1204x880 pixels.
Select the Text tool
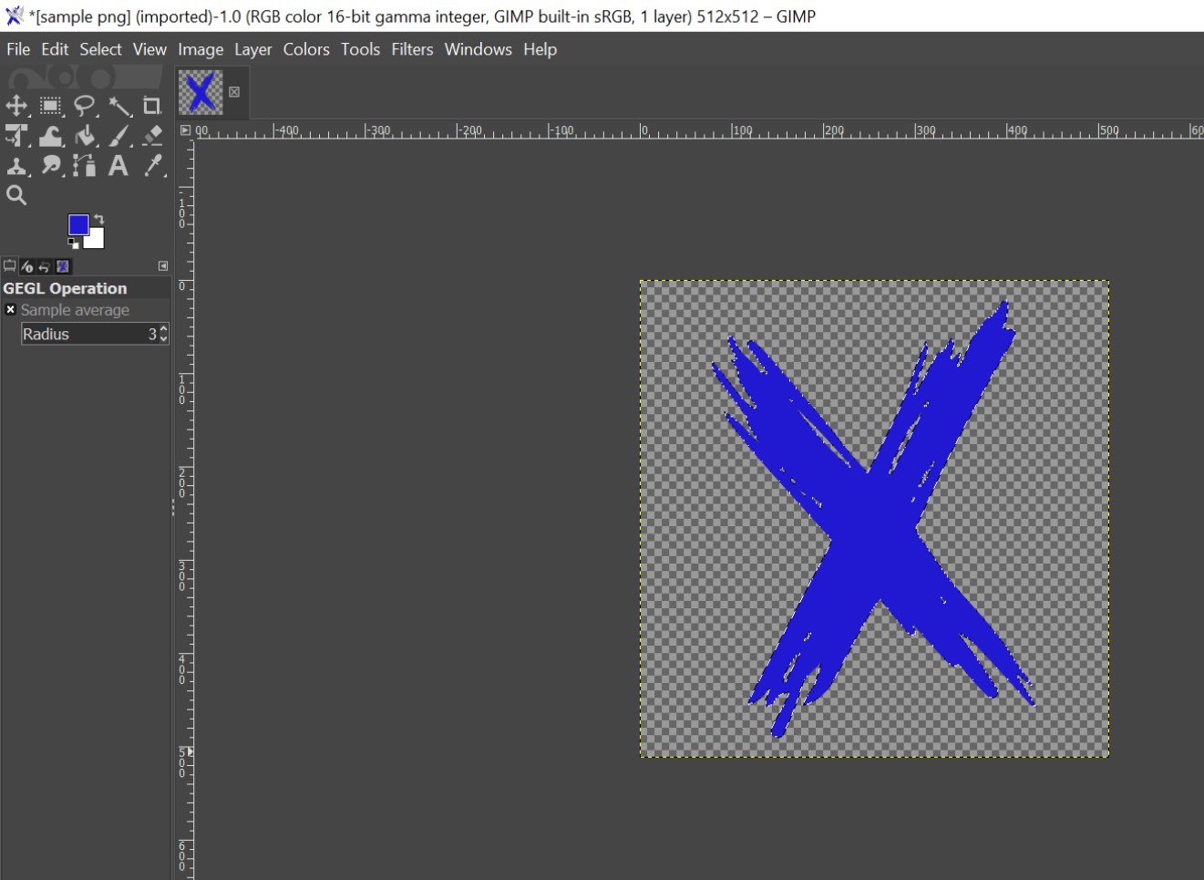(118, 166)
